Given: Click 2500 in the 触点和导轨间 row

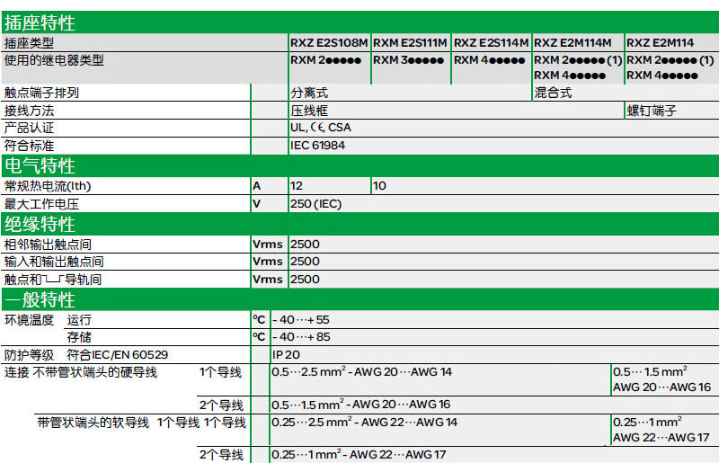Looking at the screenshot, I should 305,279.
